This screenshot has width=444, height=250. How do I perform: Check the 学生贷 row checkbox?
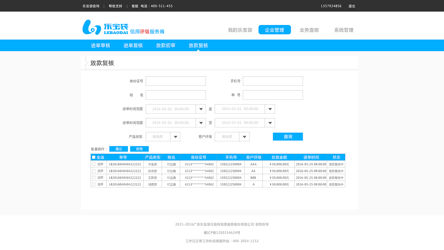tap(94, 164)
